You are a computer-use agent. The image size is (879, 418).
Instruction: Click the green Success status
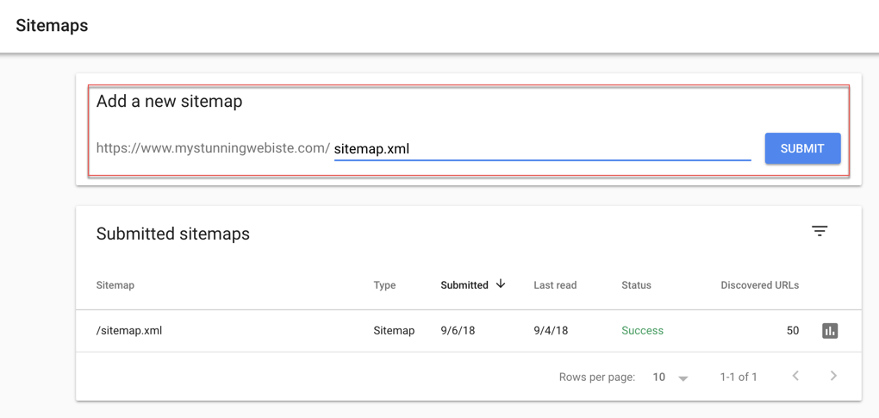coord(642,331)
